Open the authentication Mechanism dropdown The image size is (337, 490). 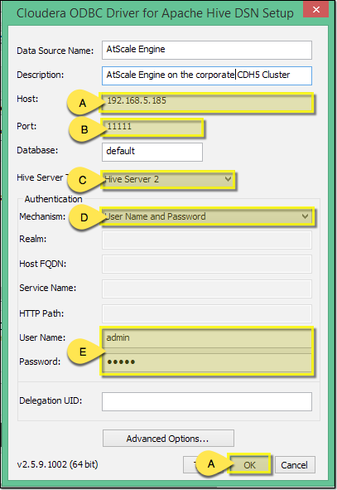(x=207, y=216)
